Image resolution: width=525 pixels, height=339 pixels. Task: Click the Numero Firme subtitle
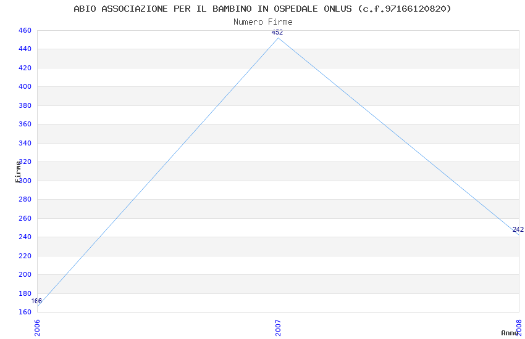coord(263,22)
